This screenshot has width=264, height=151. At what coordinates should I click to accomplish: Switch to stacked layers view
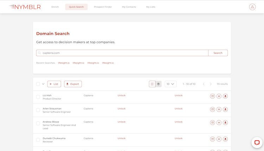[x=158, y=84]
